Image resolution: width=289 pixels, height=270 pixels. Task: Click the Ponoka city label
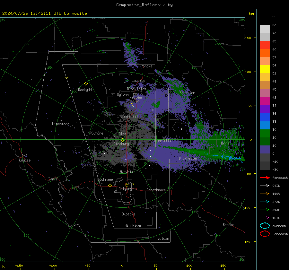146,66
